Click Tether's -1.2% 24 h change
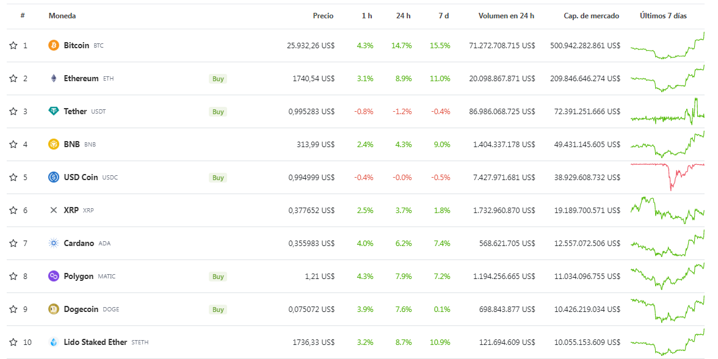 (x=402, y=111)
